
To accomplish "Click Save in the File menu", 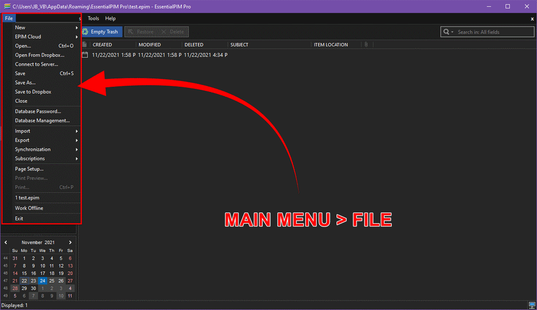I will click(x=46, y=74).
